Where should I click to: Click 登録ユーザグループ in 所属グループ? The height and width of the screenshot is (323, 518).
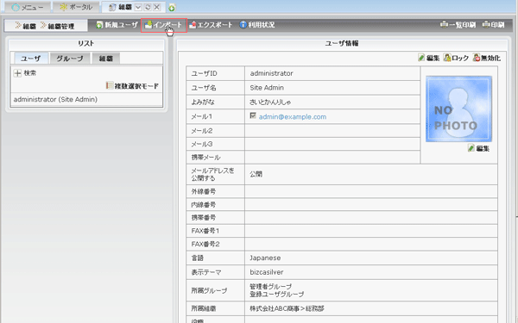click(x=277, y=294)
